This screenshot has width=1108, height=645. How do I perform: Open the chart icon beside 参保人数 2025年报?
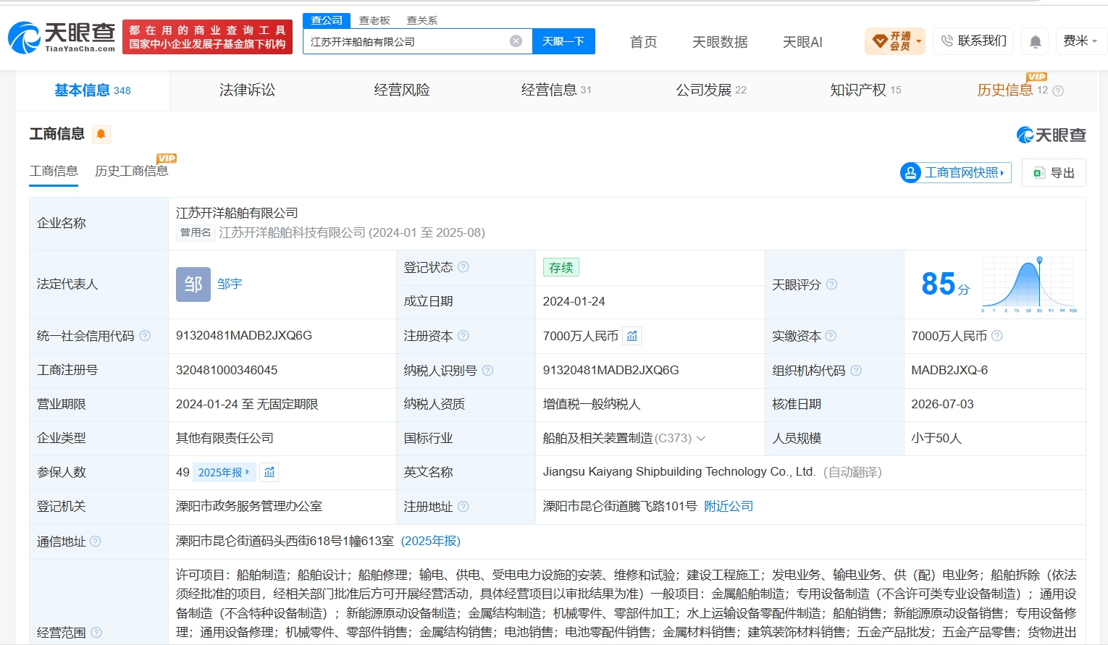coord(269,472)
